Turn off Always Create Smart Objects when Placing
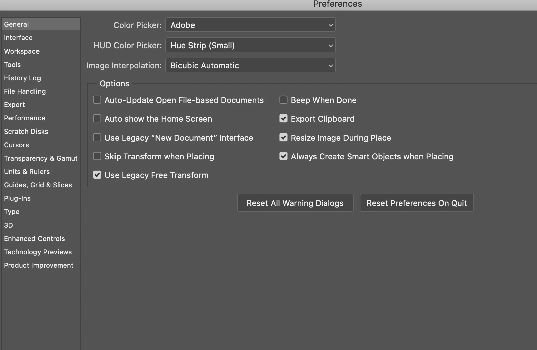The width and height of the screenshot is (537, 350). pos(283,156)
